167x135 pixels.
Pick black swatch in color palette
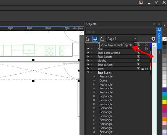[165, 43]
